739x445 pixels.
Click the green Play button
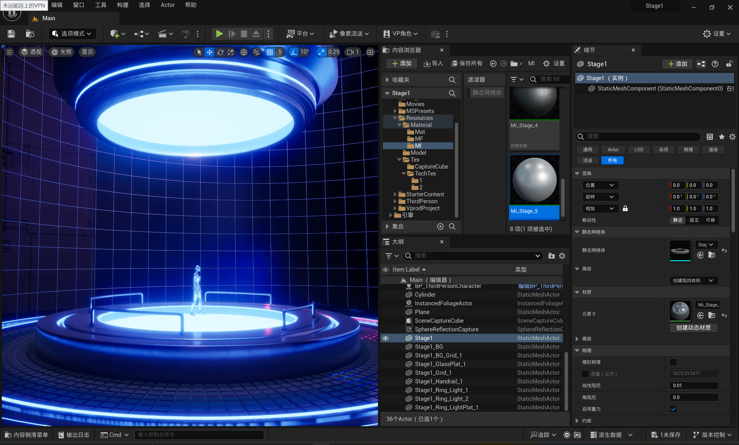[219, 34]
